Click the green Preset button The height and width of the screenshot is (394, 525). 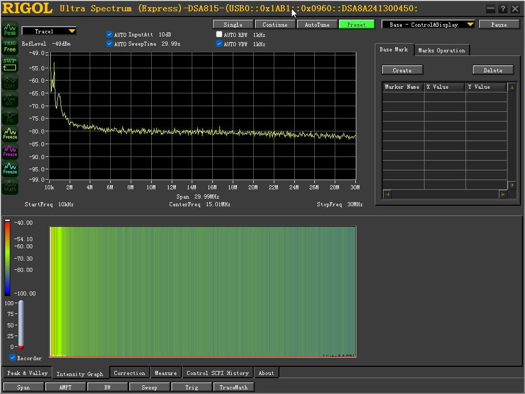pos(357,25)
